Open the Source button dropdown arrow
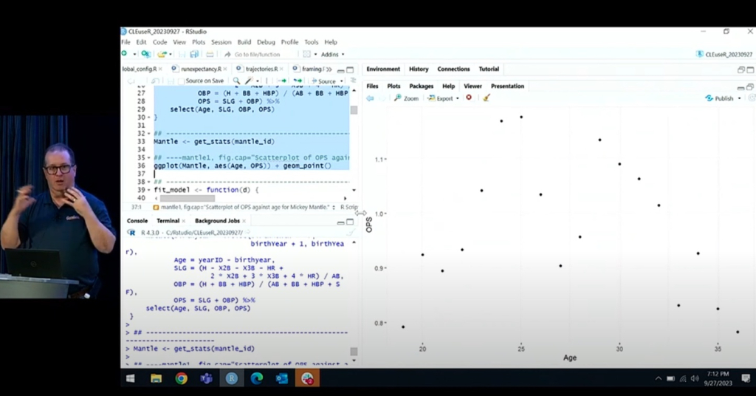Screen dimensions: 756x396 (x=342, y=81)
